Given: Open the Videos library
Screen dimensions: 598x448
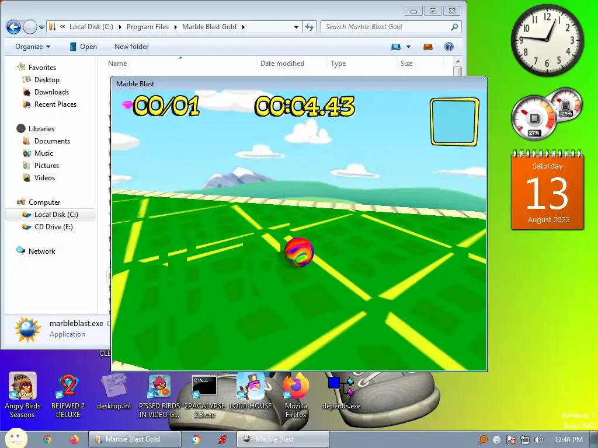Looking at the screenshot, I should [39, 177].
